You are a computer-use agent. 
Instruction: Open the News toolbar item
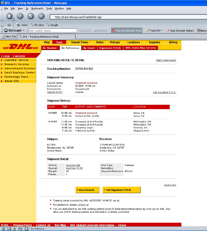pyautogui.click(x=202, y=31)
